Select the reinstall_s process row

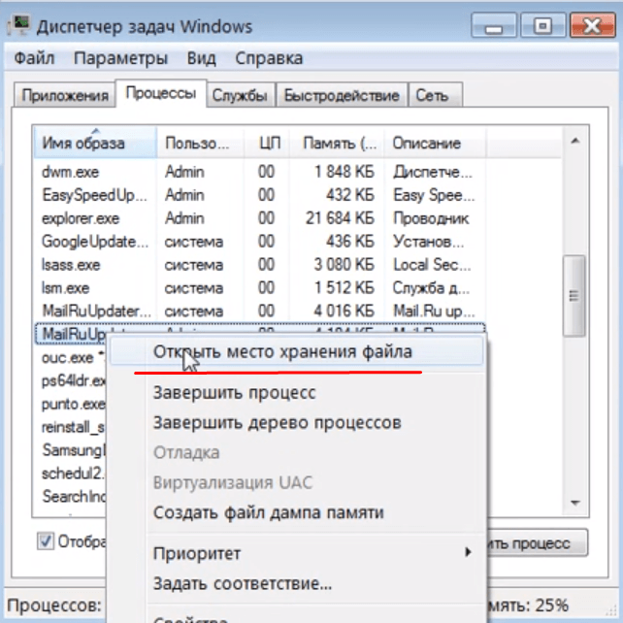point(70,427)
